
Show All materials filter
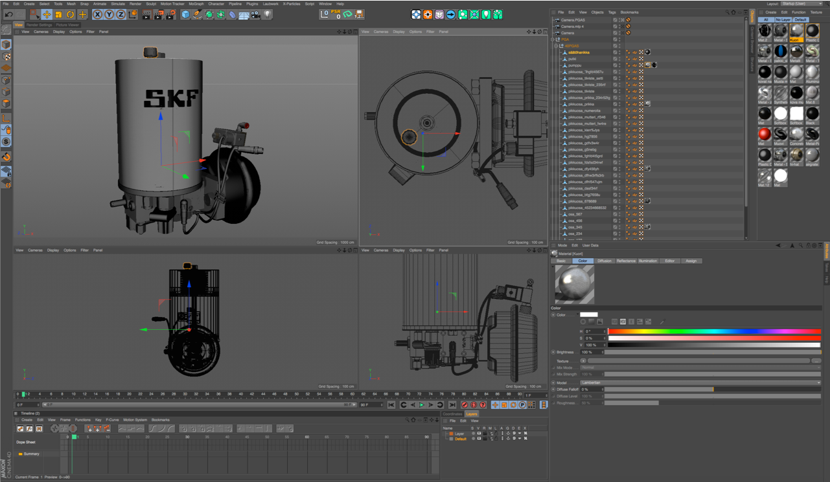pyautogui.click(x=766, y=19)
